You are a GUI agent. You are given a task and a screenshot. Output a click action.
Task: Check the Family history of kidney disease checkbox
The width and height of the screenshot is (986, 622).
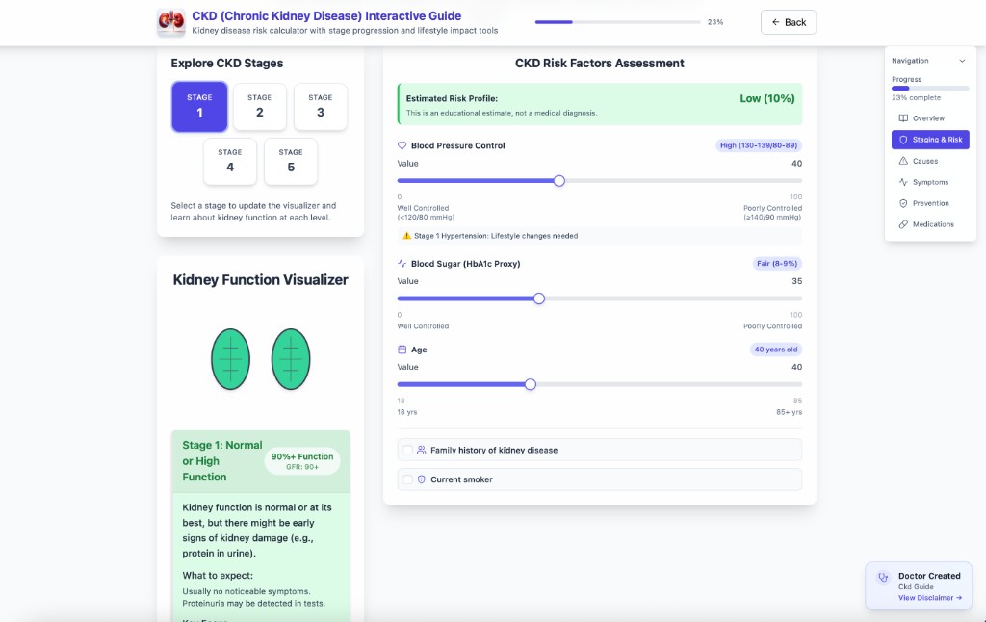click(x=407, y=449)
